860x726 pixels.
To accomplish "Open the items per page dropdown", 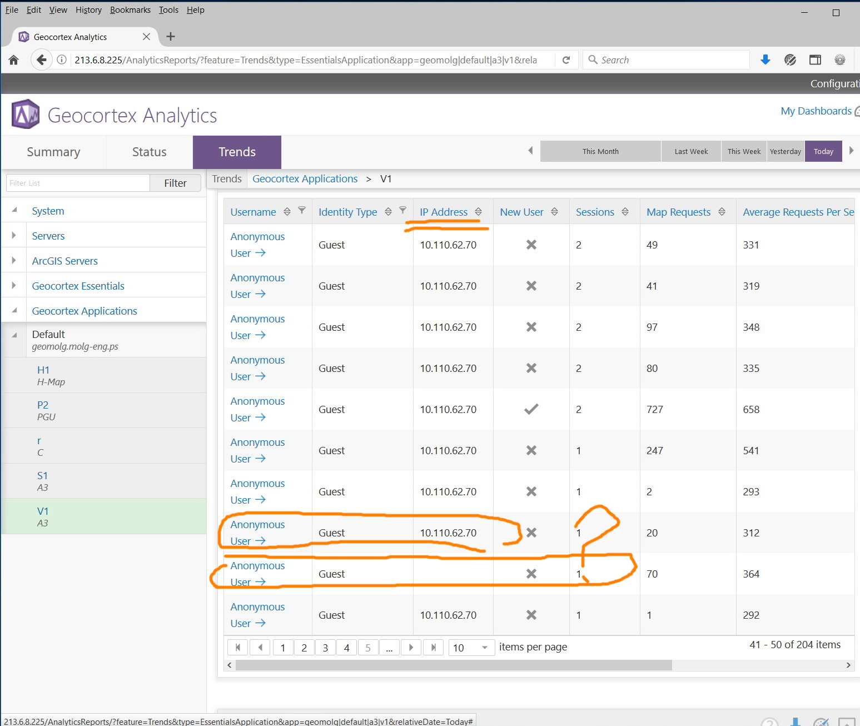I will pyautogui.click(x=471, y=648).
